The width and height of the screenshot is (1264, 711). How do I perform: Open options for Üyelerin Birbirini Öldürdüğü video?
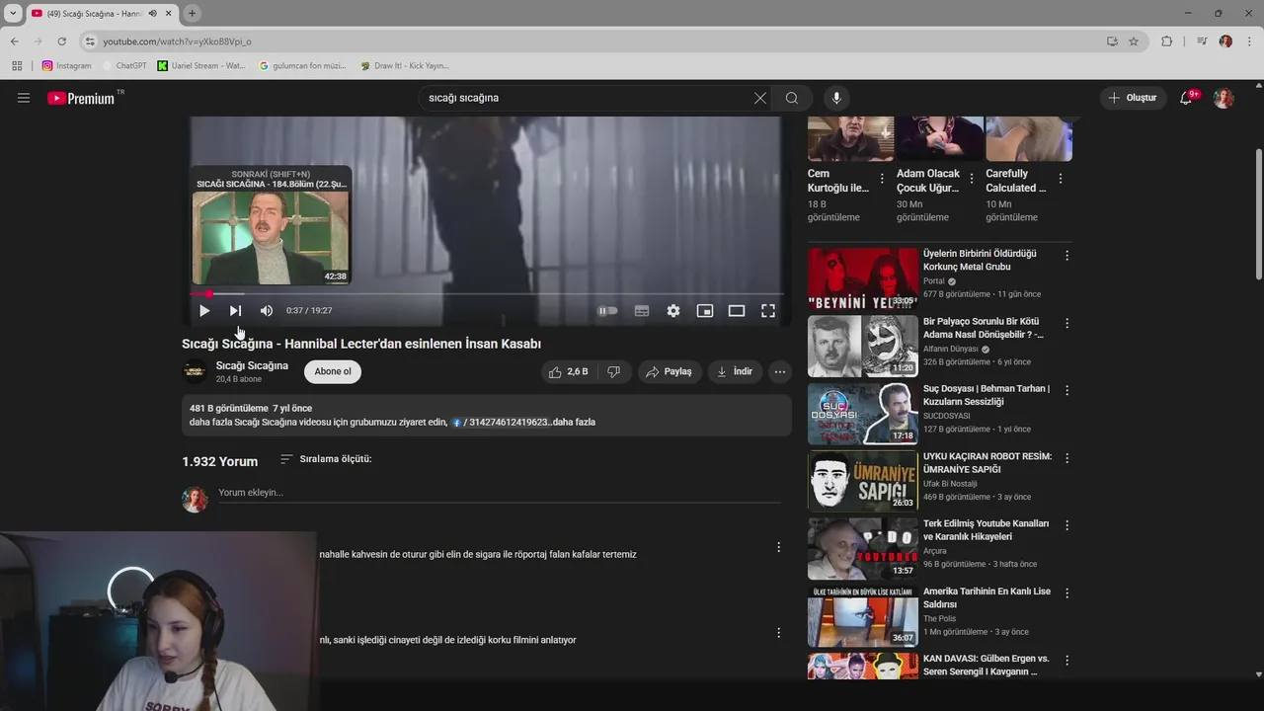[1066, 255]
